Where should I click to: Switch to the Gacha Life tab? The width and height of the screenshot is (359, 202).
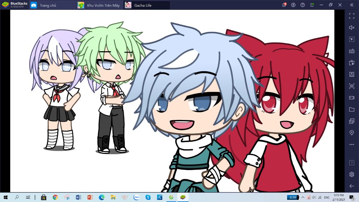(x=147, y=5)
